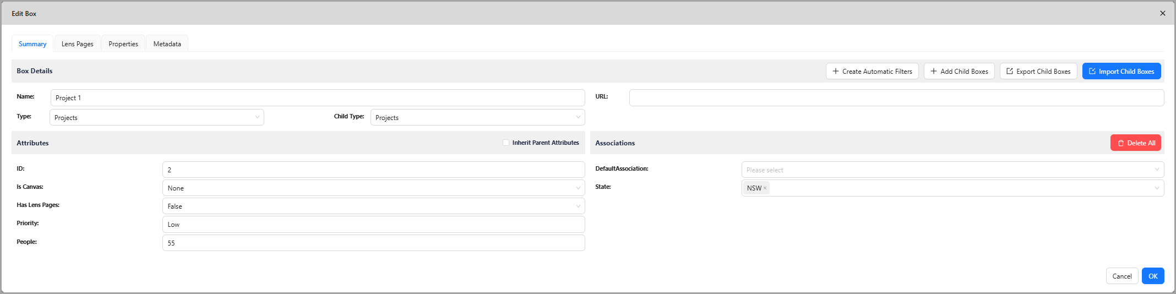Click the Priority input field
This screenshot has height=294, width=1176.
click(373, 224)
